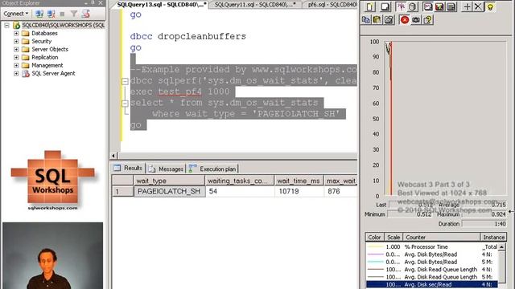Switch to the SQLQuery13.sql tab
The image size is (515, 289).
click(x=161, y=4)
